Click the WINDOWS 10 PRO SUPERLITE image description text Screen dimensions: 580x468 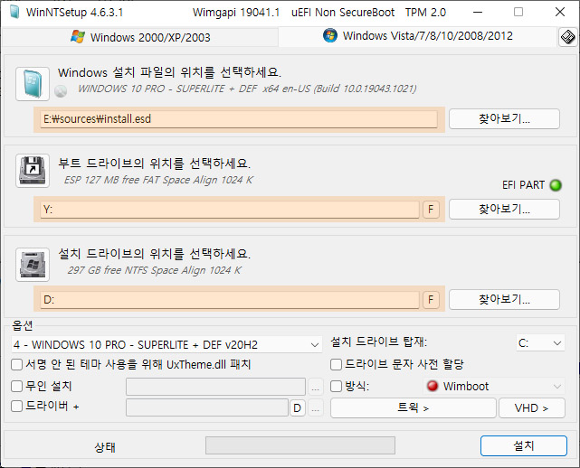pos(247,89)
